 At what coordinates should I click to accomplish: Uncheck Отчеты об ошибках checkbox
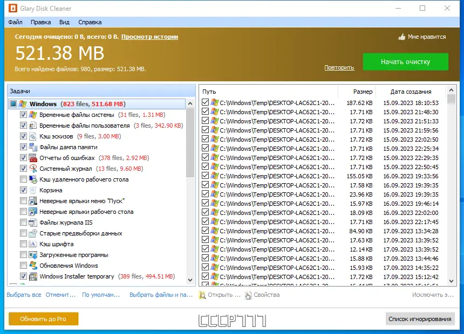tap(23, 158)
